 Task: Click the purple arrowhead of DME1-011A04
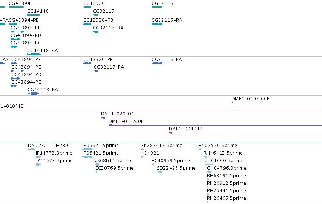click(x=110, y=125)
